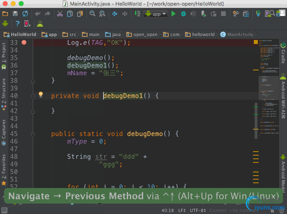287x214 pixels.
Task: Click the code minimap preview
Action: point(269,88)
